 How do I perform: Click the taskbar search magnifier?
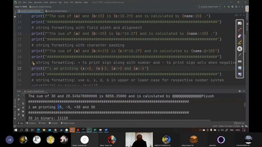tap(21, 130)
